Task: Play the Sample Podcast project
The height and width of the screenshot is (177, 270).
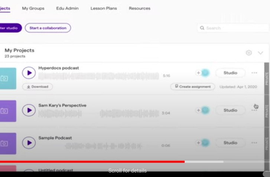Action: (29, 143)
